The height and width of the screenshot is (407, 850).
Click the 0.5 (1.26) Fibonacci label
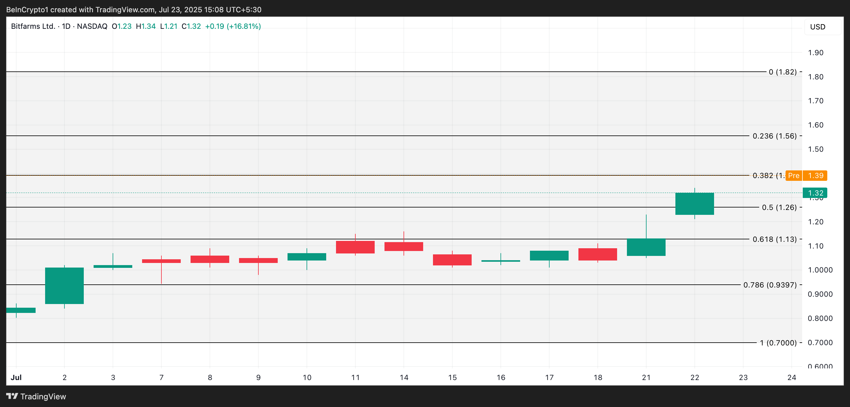779,207
